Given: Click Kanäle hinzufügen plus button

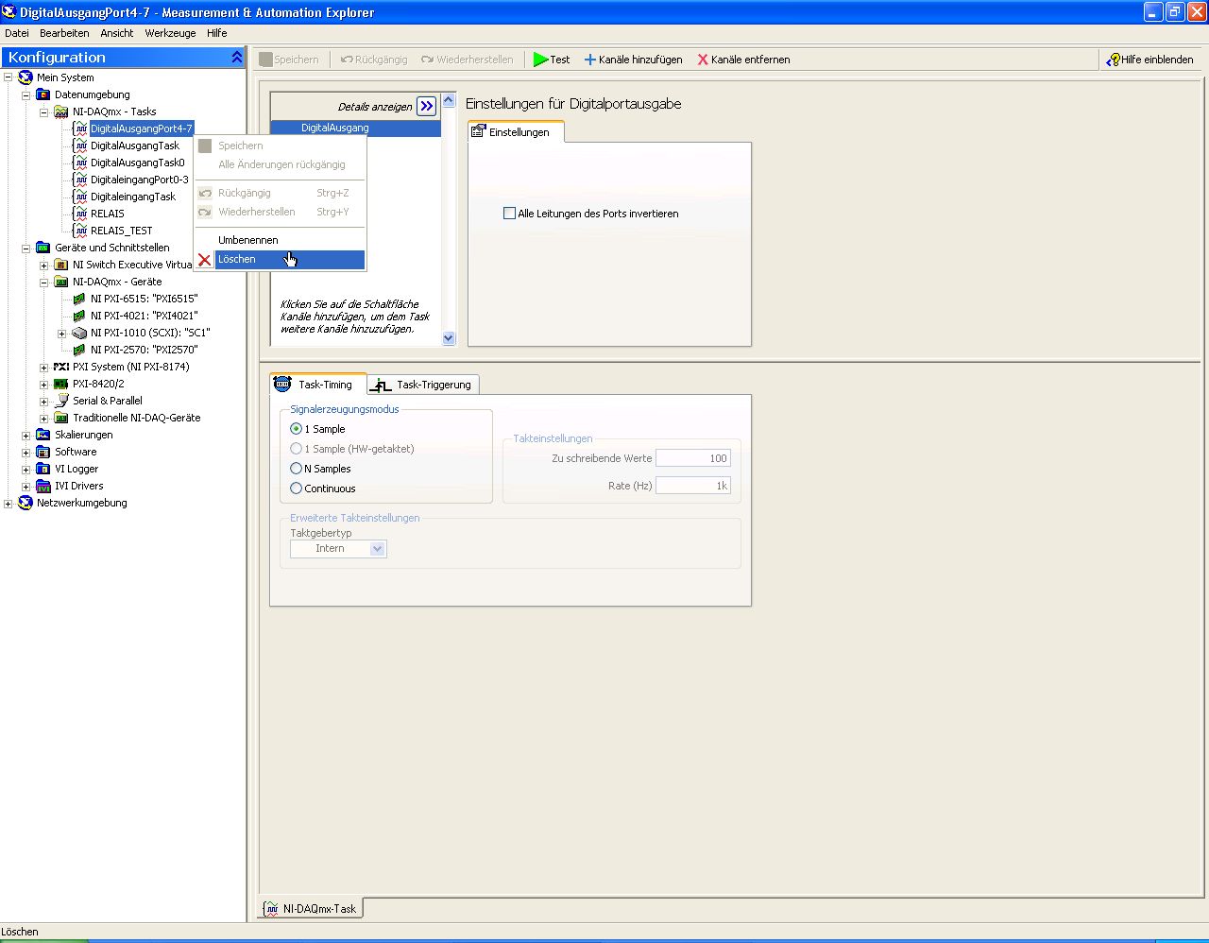Looking at the screenshot, I should point(633,60).
